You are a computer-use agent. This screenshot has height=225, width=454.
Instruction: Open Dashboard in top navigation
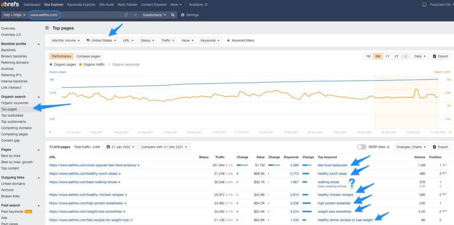click(32, 4)
